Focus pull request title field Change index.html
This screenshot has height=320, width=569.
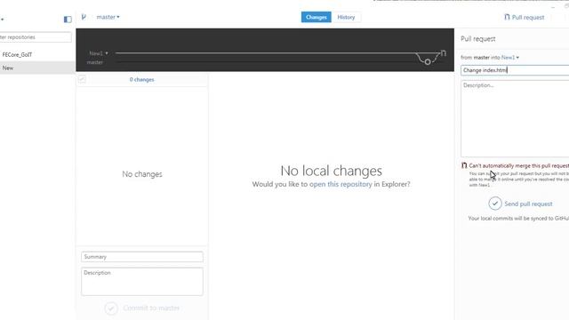point(515,70)
